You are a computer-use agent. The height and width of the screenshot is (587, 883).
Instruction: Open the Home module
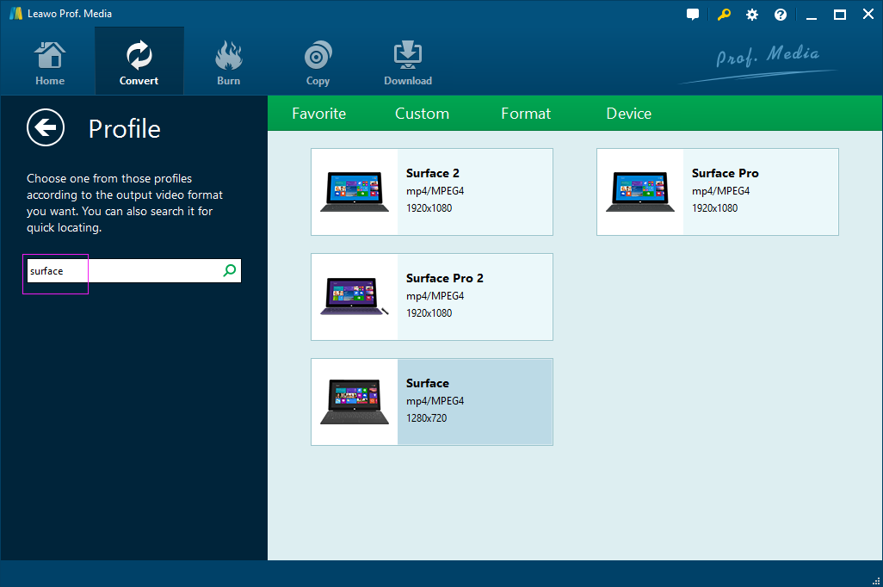click(x=50, y=64)
